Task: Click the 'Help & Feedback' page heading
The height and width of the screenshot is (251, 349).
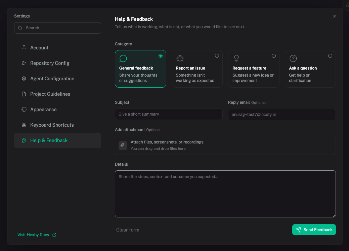Action: [134, 19]
